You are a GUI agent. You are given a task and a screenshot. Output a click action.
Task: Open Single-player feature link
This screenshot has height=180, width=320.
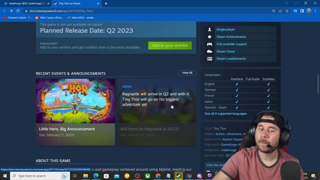[225, 29]
